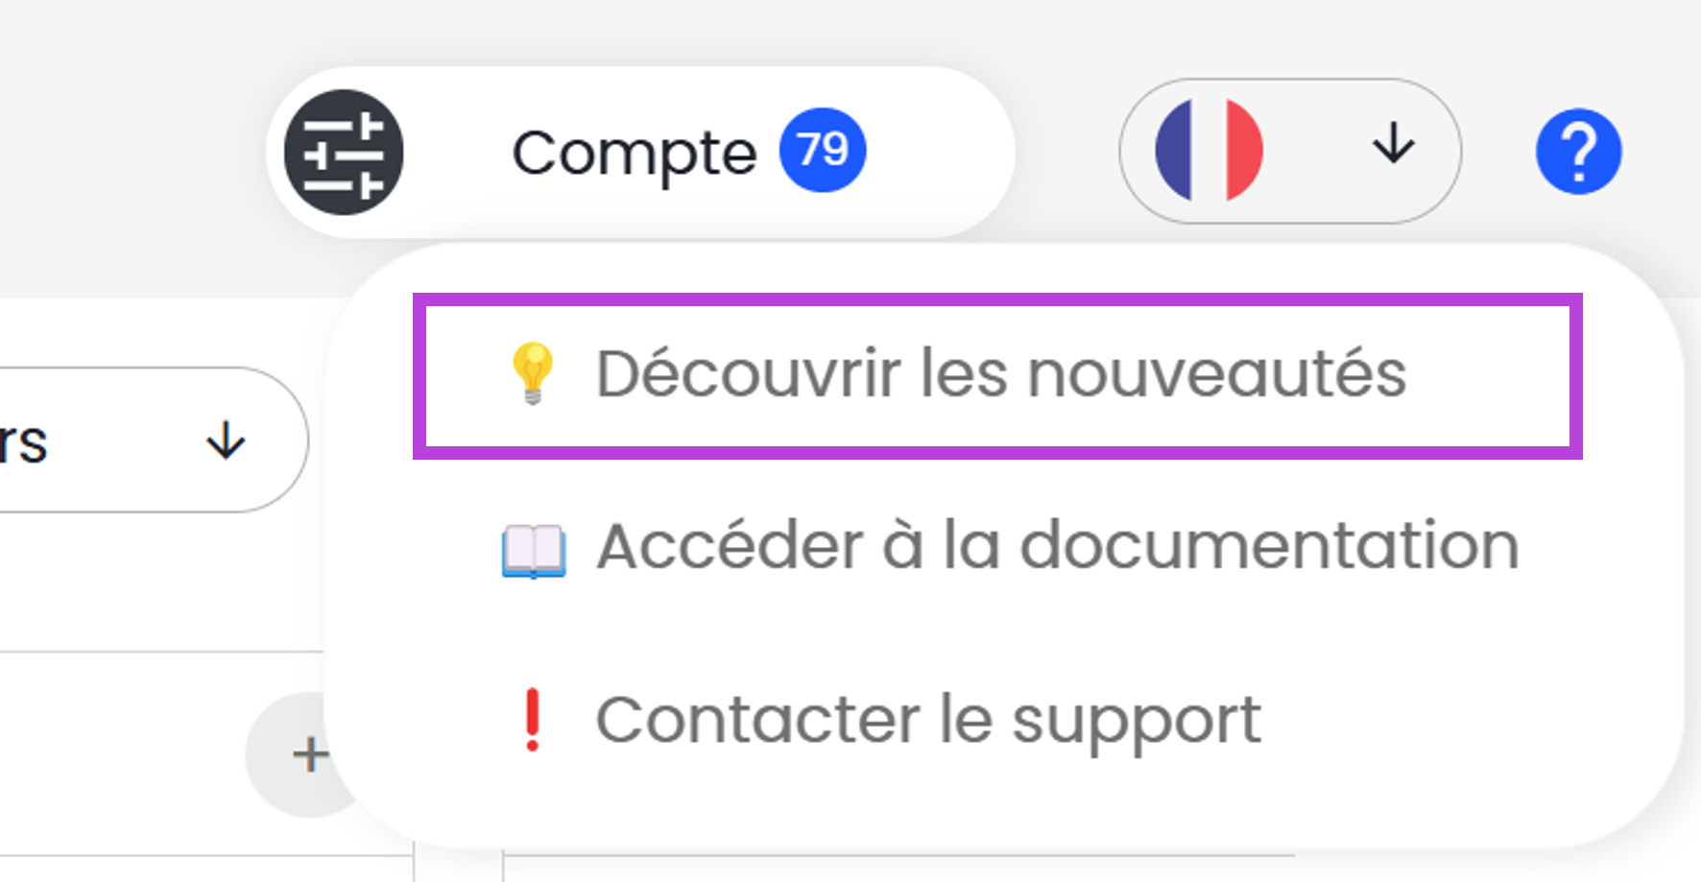Image resolution: width=1701 pixels, height=882 pixels.
Task: Click the blue 79 notification badge
Action: [x=823, y=150]
